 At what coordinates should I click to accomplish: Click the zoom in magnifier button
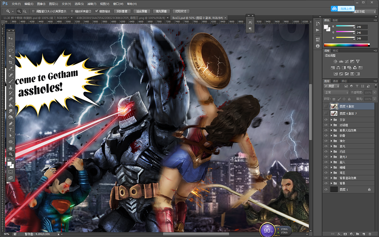click(19, 11)
